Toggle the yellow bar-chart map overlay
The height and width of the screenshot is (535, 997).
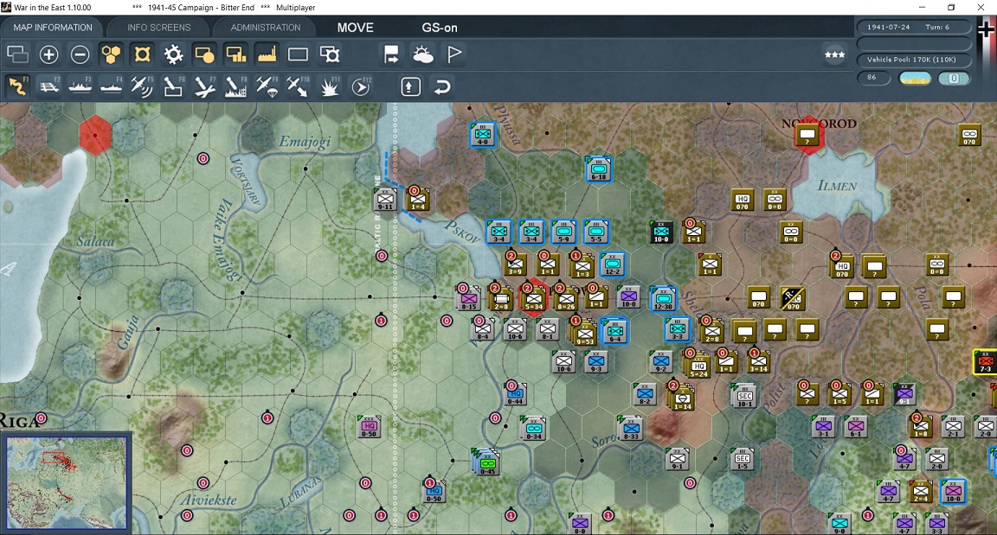[x=235, y=54]
